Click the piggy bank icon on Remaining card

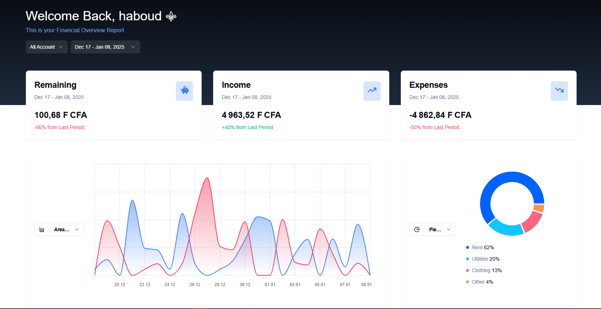coord(184,90)
